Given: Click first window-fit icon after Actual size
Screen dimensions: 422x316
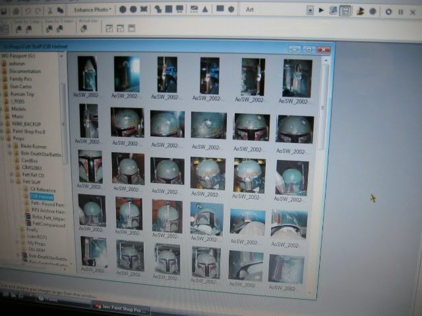Looking at the screenshot, I should [x=109, y=28].
